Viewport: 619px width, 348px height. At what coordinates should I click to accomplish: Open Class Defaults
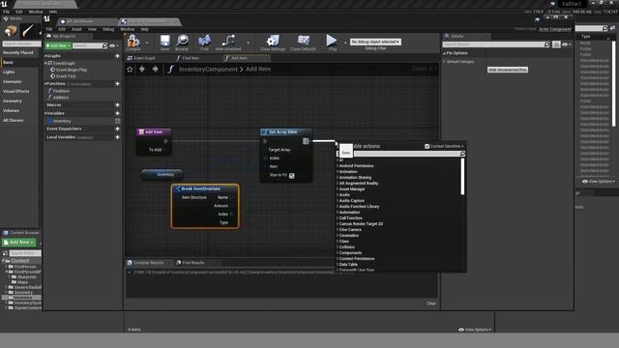(x=303, y=41)
